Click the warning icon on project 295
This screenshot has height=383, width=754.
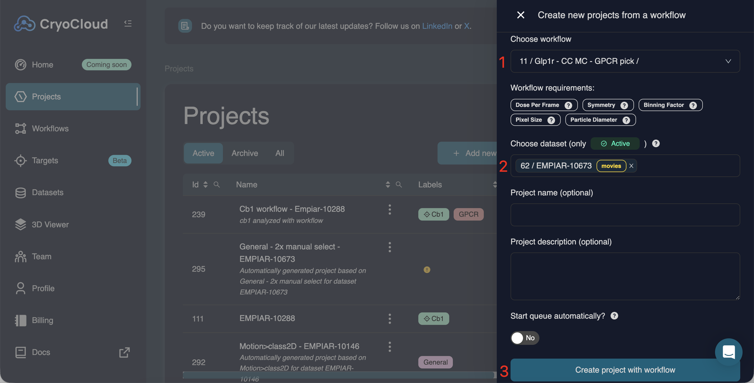pos(427,269)
